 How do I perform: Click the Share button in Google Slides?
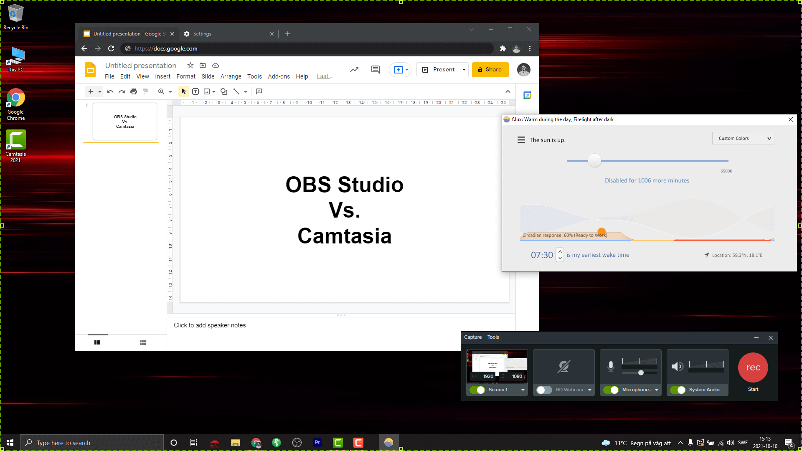(x=490, y=69)
